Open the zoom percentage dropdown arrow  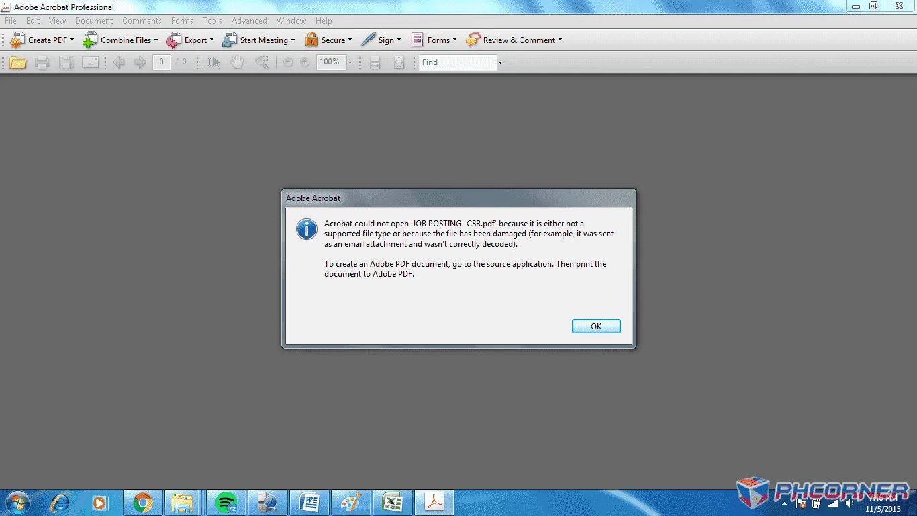tap(350, 62)
